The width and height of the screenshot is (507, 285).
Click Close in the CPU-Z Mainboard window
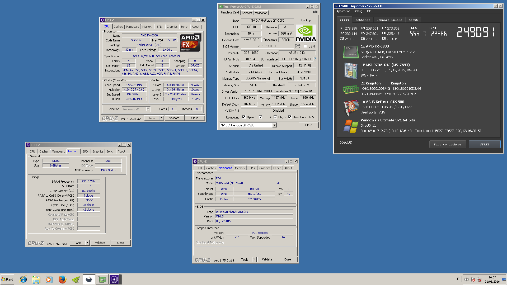tap(287, 260)
